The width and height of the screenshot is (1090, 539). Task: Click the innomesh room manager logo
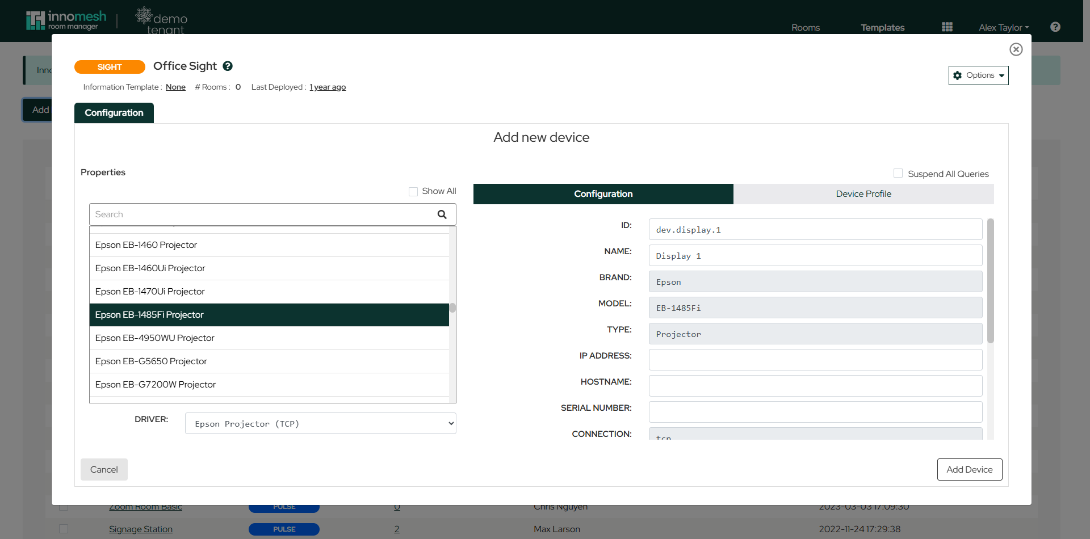tap(66, 20)
